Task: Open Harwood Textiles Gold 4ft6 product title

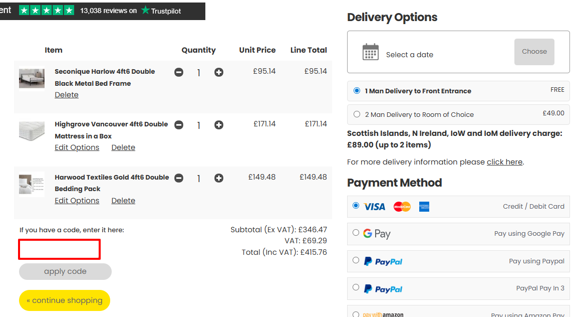Action: click(112, 183)
